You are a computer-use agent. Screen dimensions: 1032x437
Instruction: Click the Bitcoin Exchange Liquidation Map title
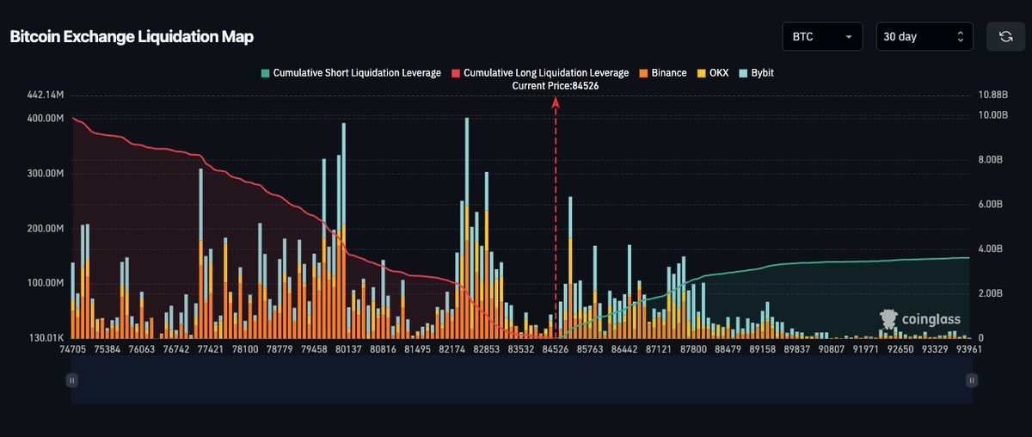coord(132,37)
